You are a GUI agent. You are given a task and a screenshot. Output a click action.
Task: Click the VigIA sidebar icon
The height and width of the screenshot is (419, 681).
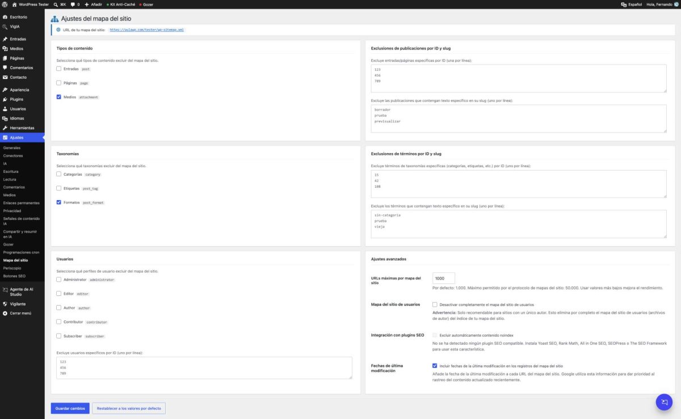5,27
